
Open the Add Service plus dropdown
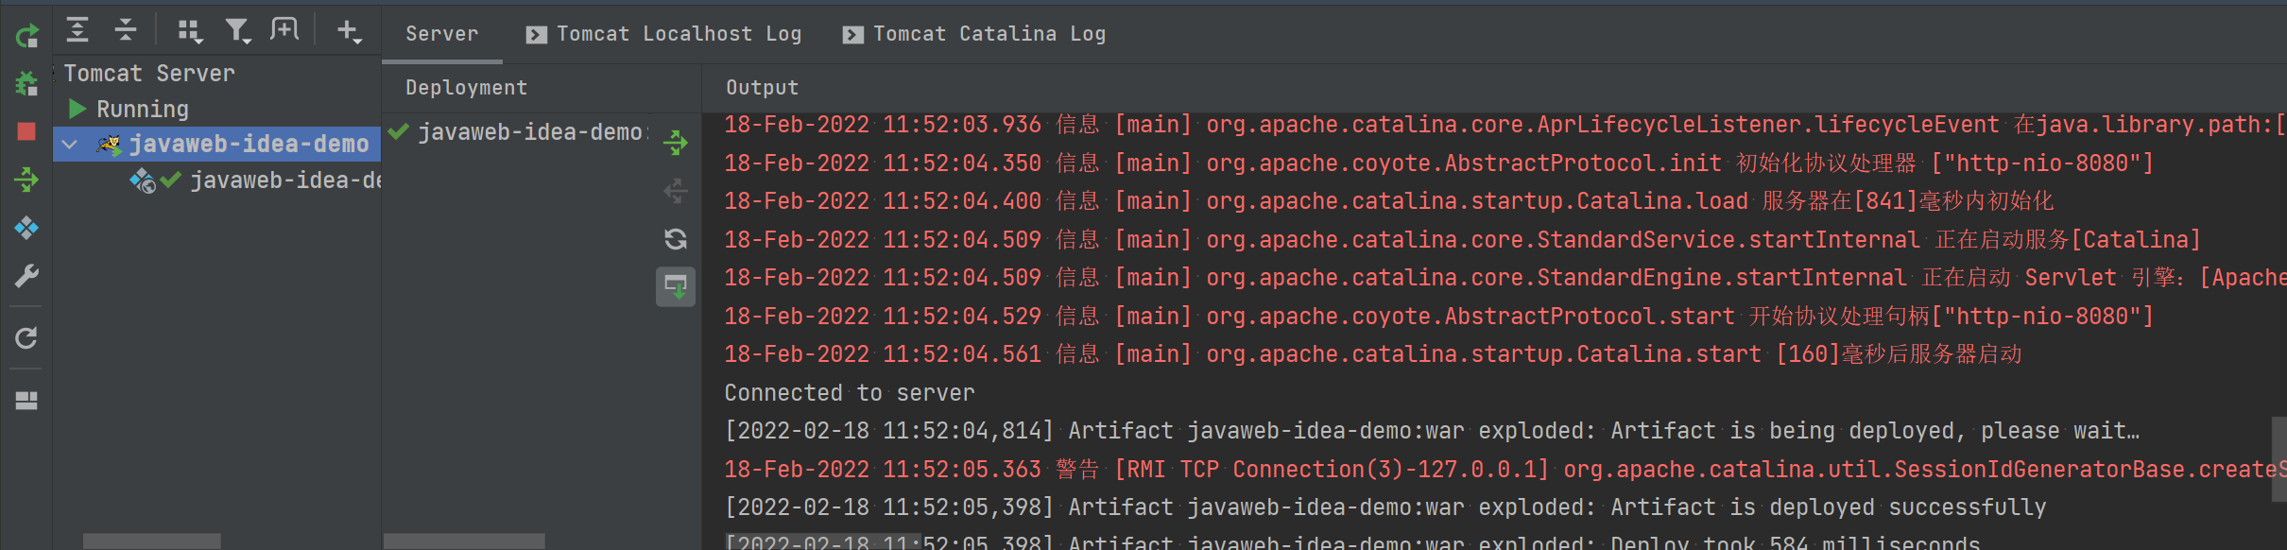point(349,32)
